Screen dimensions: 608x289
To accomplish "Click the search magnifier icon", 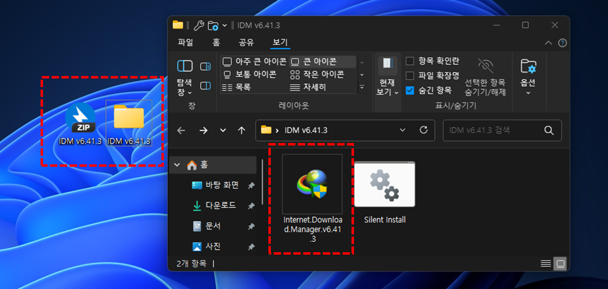I will 549,130.
